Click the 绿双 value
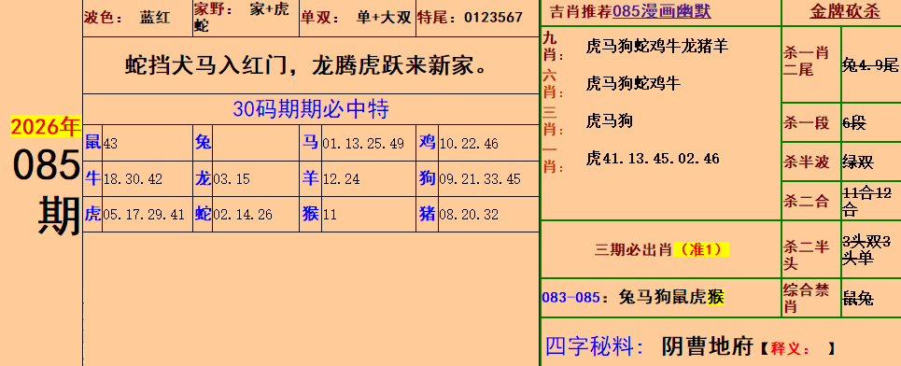Viewport: 901px width, 366px height. (x=858, y=162)
